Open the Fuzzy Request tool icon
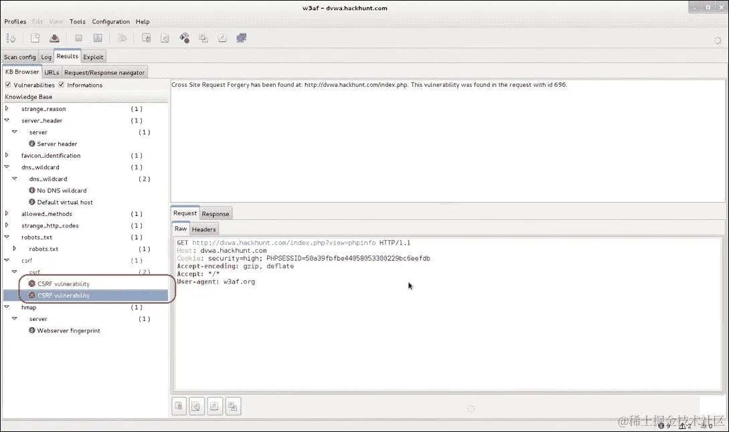 165,38
